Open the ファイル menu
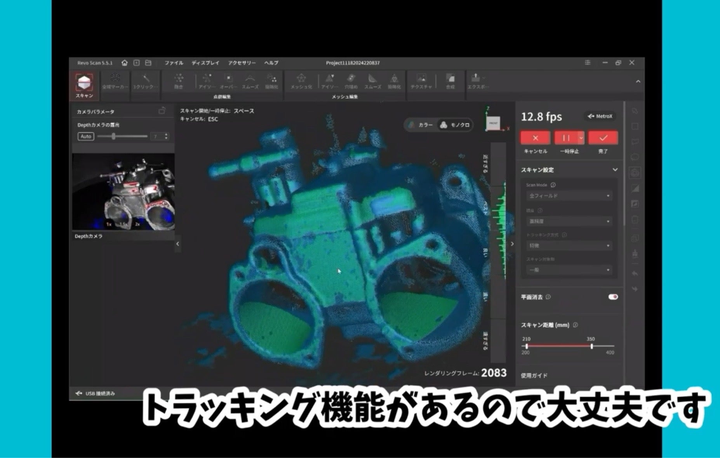The width and height of the screenshot is (720, 458). pos(174,63)
